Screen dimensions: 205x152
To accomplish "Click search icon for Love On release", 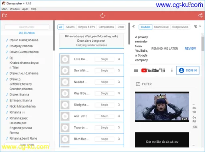I will click(x=119, y=59).
